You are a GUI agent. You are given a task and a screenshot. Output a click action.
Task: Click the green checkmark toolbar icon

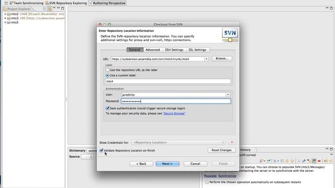click(269, 161)
